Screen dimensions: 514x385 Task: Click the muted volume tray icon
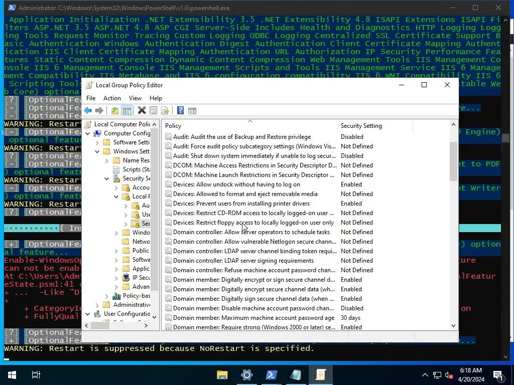pyautogui.click(x=449, y=375)
